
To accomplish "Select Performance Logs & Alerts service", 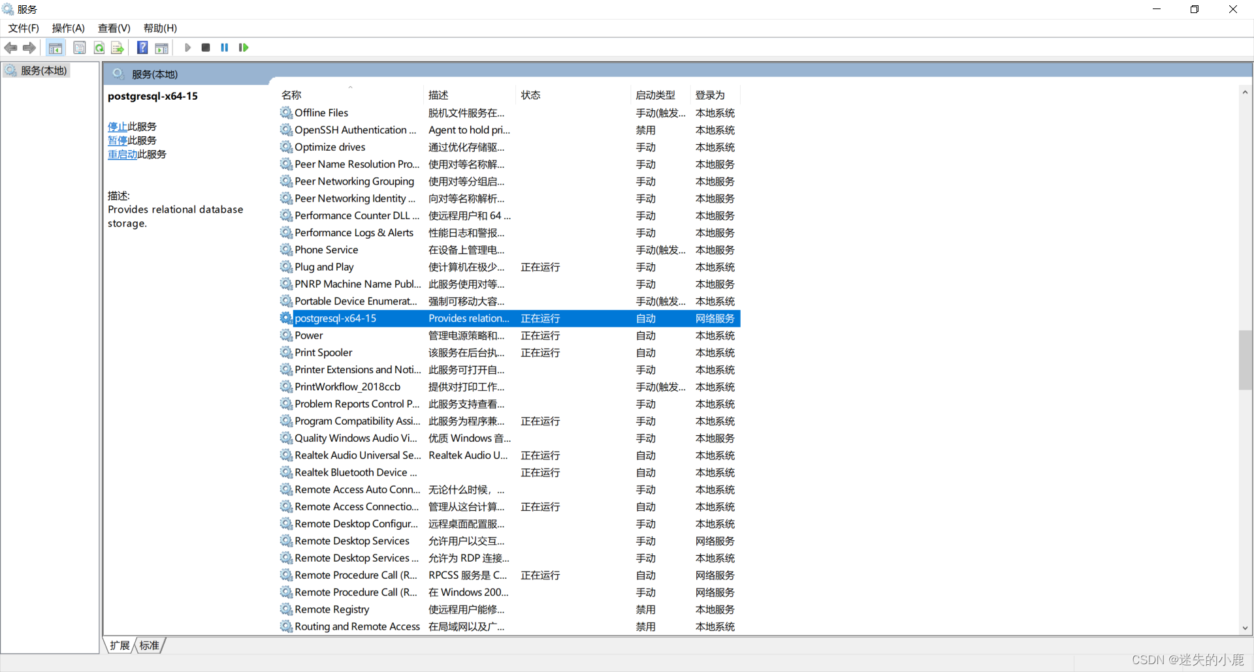I will click(509, 233).
